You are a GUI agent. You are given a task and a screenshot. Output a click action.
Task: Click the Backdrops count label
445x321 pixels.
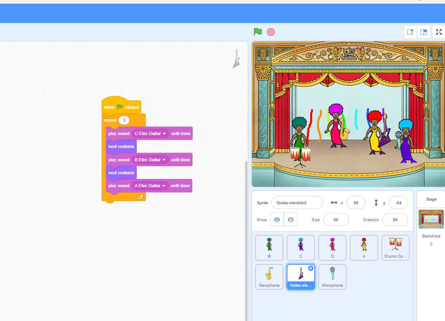[431, 236]
